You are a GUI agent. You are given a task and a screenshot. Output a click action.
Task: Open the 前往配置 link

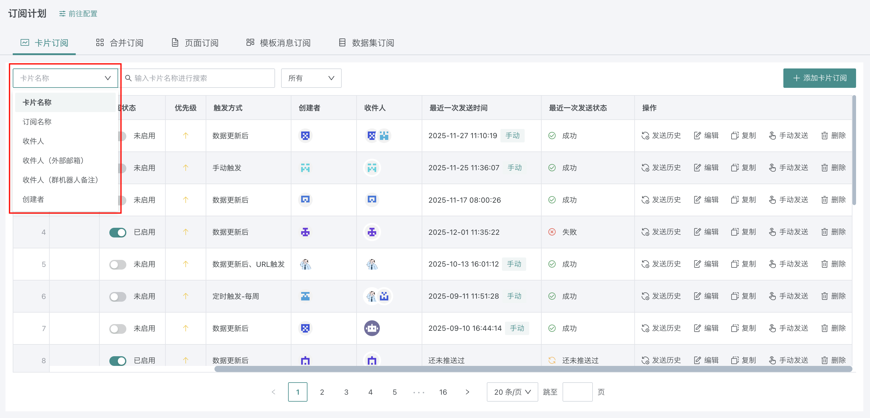coord(78,14)
